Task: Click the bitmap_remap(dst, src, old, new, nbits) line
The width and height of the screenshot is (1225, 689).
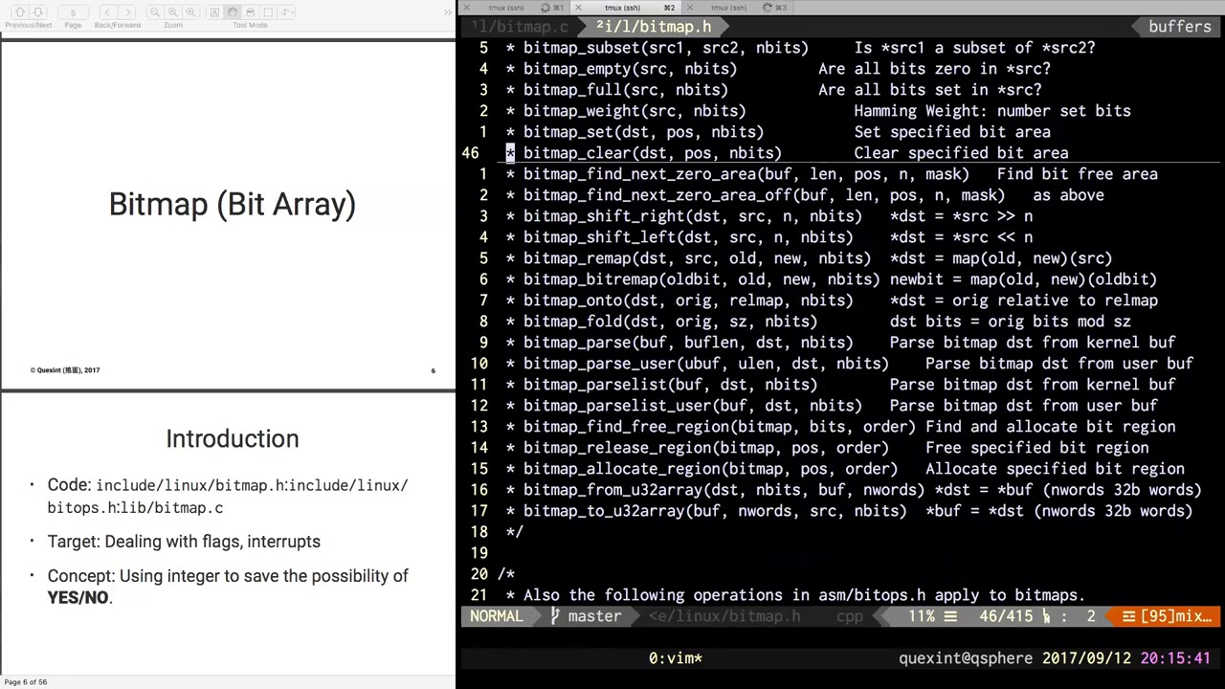Action: click(x=809, y=258)
